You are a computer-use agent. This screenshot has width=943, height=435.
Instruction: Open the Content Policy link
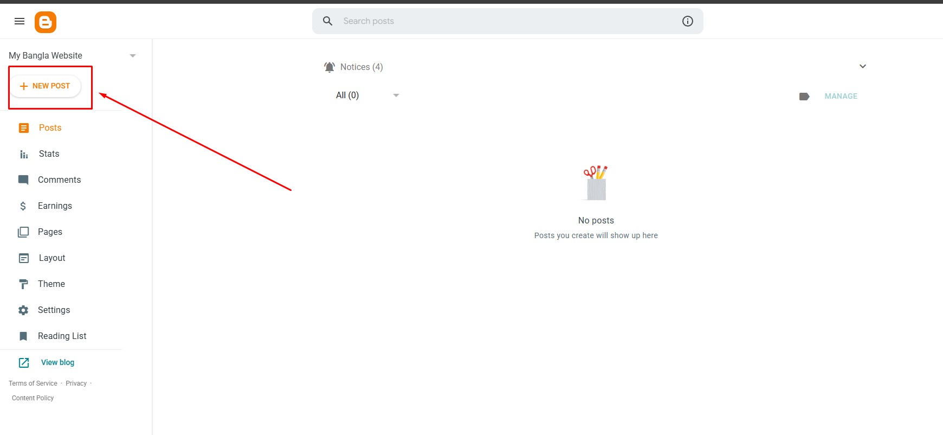tap(33, 398)
